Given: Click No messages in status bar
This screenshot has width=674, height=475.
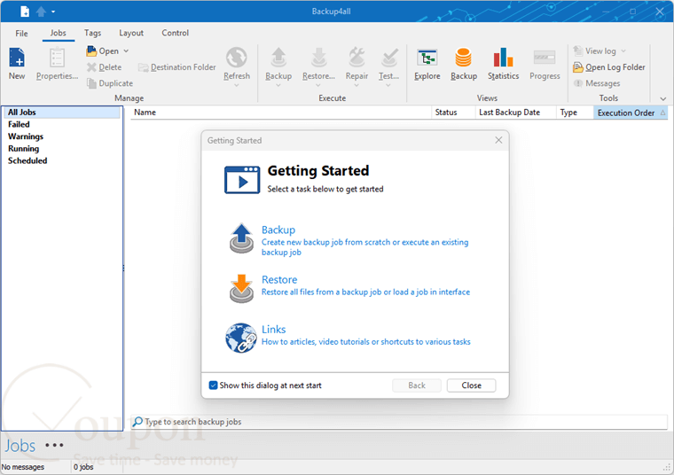Looking at the screenshot, I should (x=23, y=467).
